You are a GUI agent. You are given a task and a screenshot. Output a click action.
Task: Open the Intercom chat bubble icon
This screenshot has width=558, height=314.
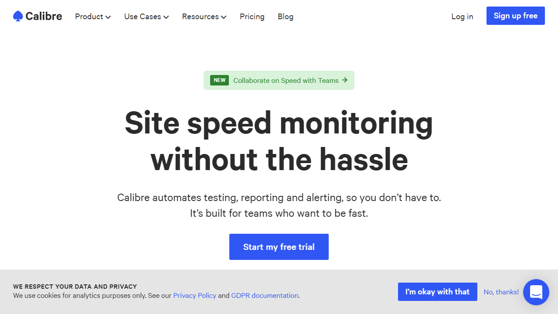pyautogui.click(x=536, y=292)
